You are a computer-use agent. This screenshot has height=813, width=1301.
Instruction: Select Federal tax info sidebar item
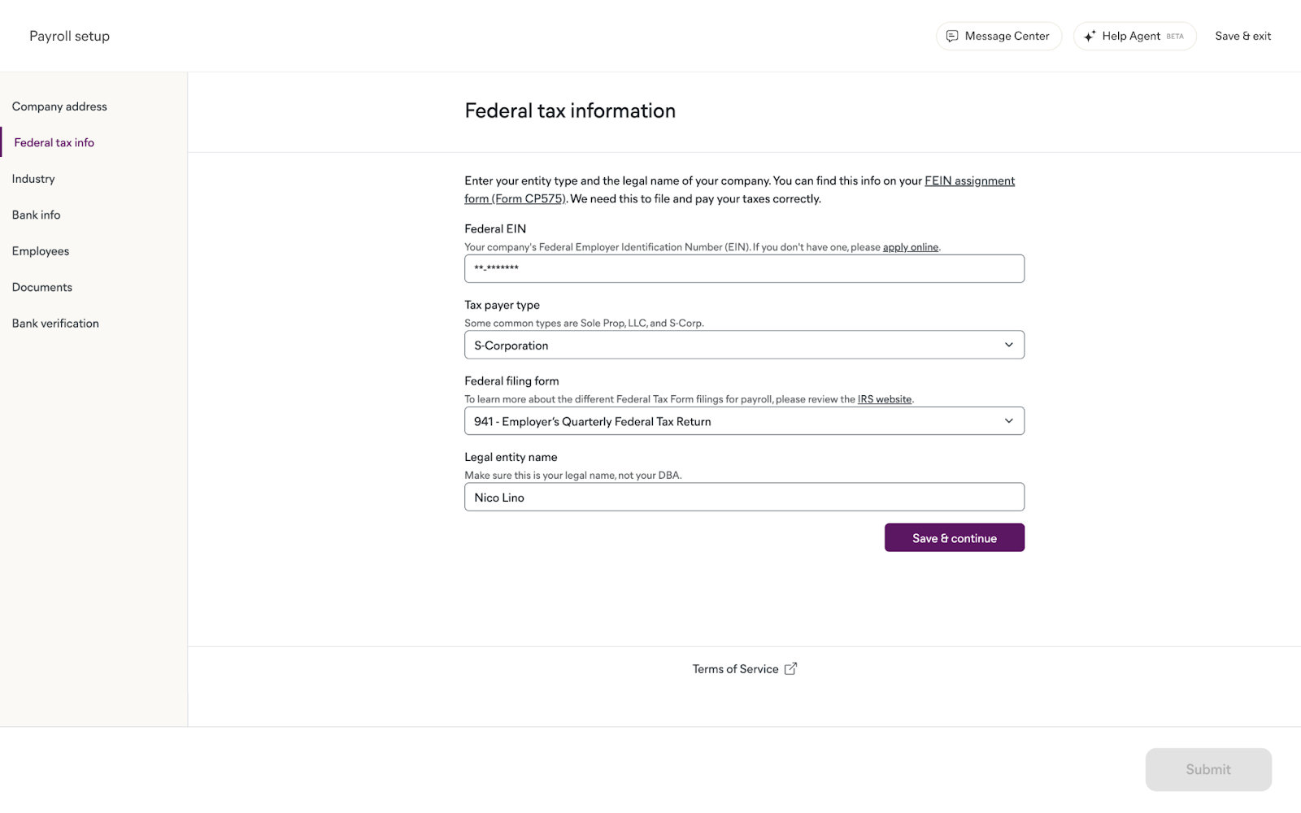coord(54,142)
